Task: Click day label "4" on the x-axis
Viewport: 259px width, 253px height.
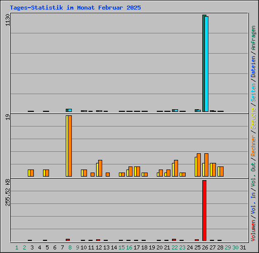Action: click(39, 247)
